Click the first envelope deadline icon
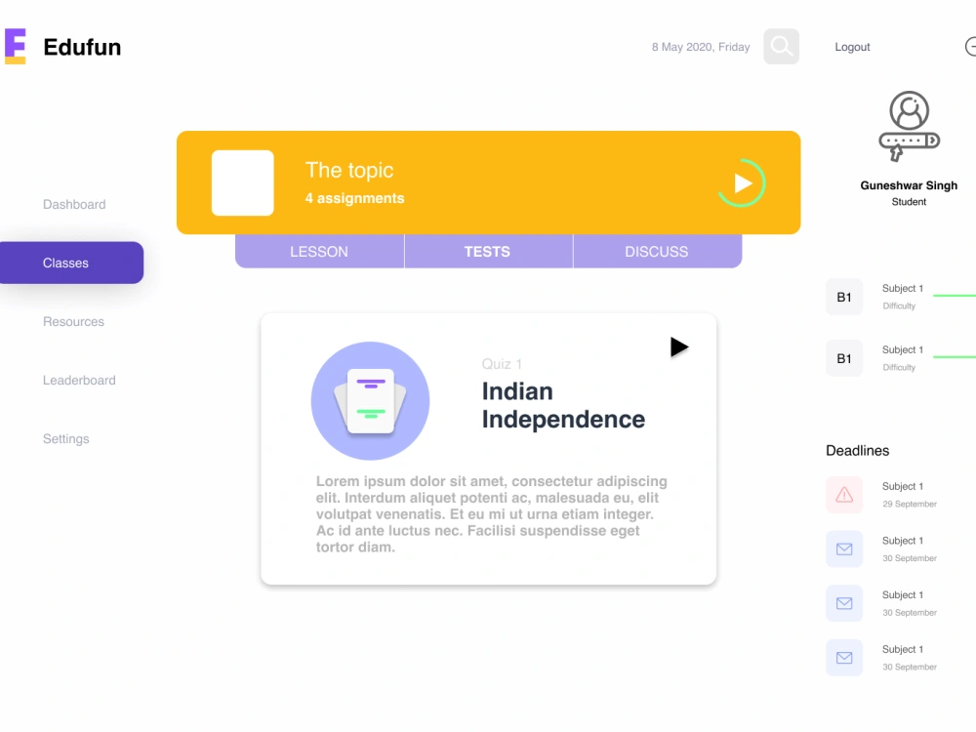 tap(844, 549)
